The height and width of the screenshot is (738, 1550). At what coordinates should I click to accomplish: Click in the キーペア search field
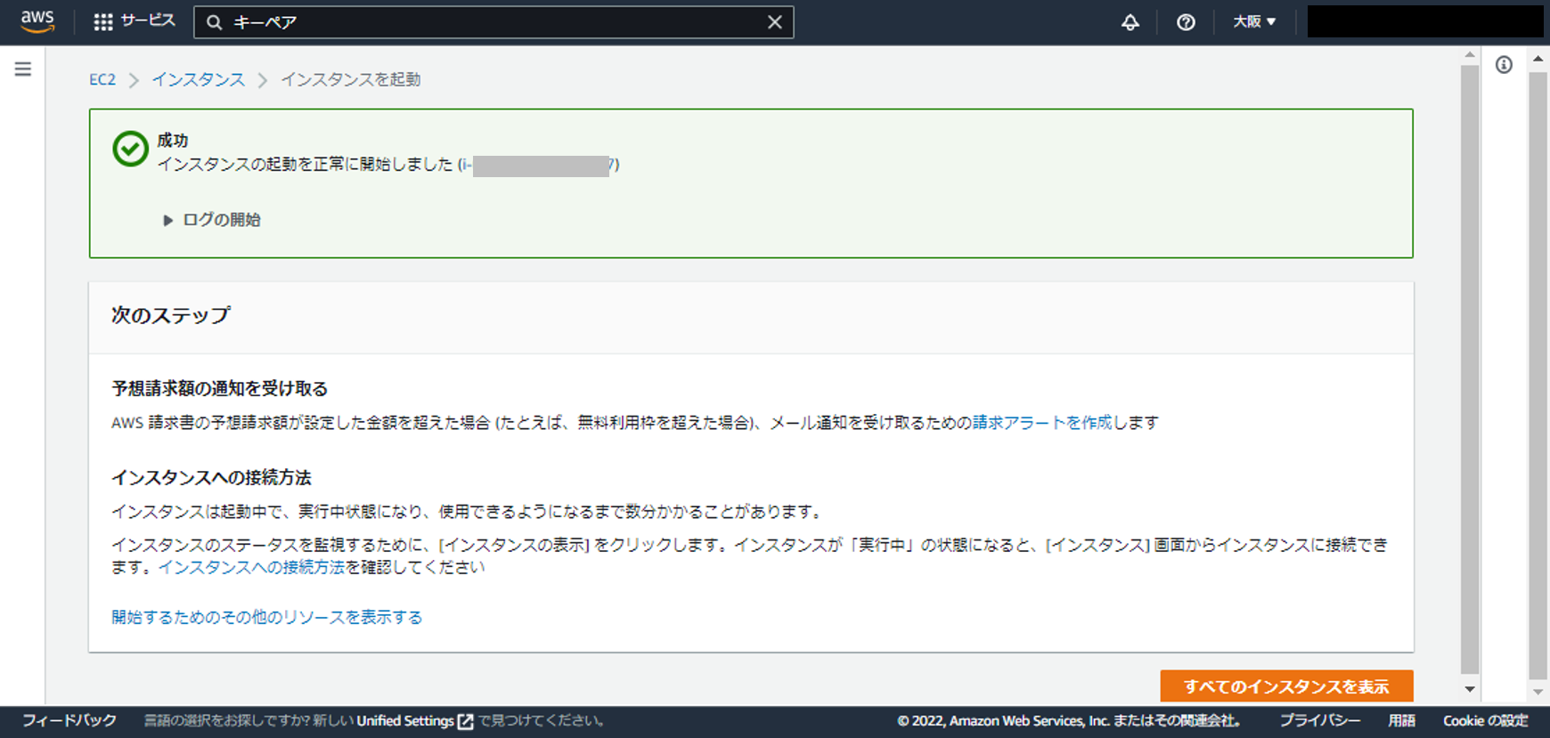click(490, 22)
